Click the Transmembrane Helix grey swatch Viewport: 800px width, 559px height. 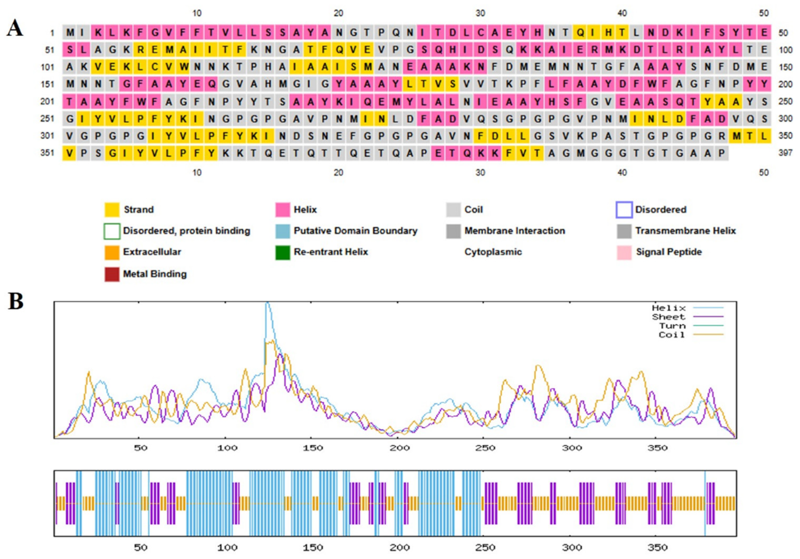tap(624, 231)
